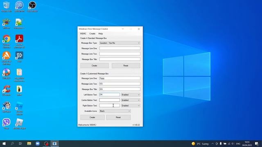
Task: Focus customised Message Line One field
Action: pyautogui.click(x=120, y=78)
